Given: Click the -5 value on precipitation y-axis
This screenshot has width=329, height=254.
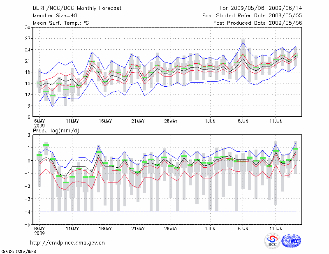Looking at the screenshot, I should pos(28,225).
